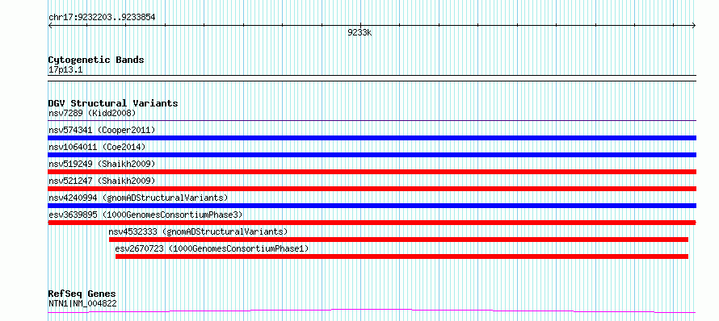The image size is (719, 321).
Task: Click the blue nsv4240994 variant bar
Action: (x=372, y=206)
